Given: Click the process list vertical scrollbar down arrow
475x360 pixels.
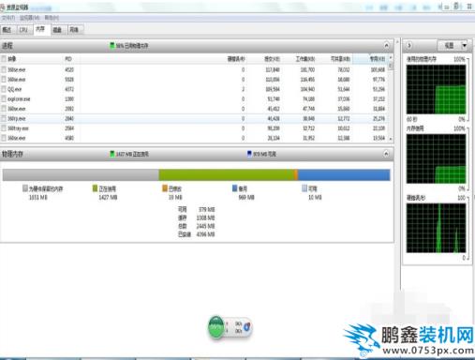Looking at the screenshot, I should pos(391,138).
